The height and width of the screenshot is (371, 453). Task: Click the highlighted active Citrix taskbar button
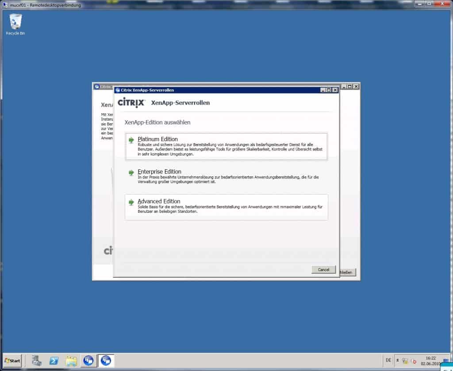pos(106,360)
